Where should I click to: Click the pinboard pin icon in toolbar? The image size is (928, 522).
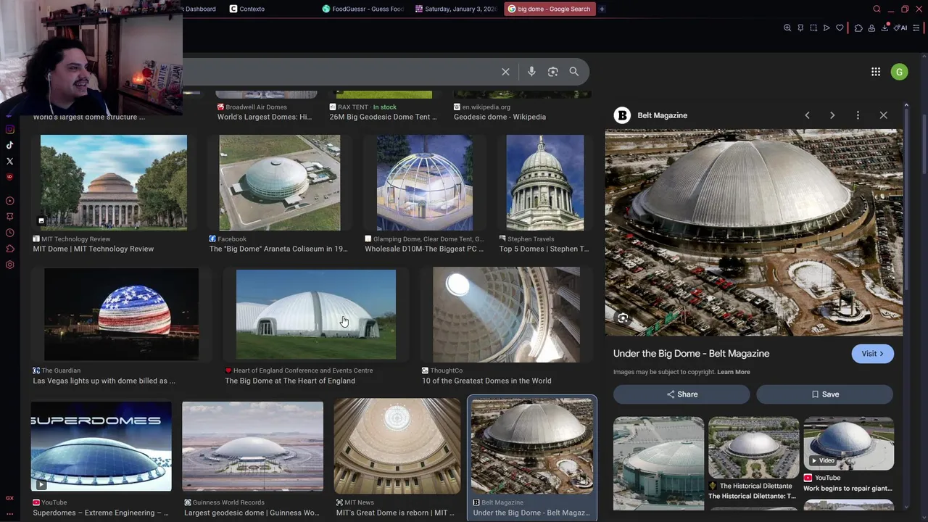coord(800,28)
